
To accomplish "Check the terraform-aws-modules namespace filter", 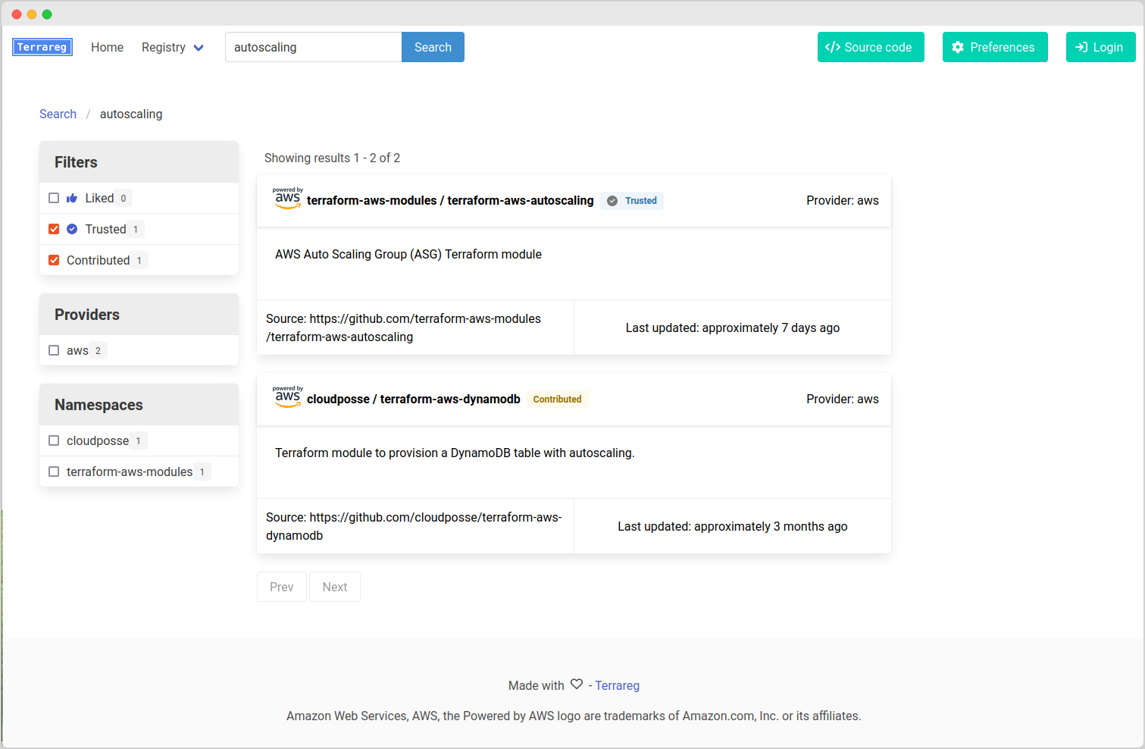I will (54, 472).
